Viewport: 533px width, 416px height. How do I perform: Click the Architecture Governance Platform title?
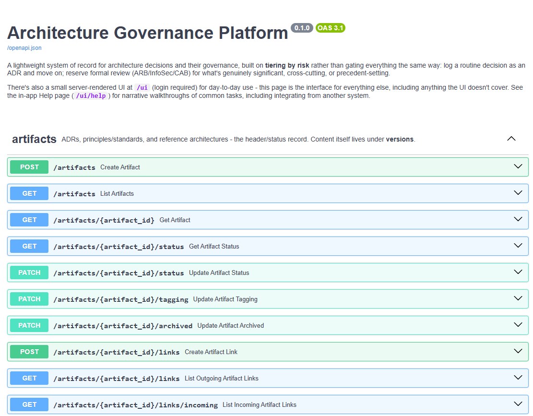tap(148, 33)
